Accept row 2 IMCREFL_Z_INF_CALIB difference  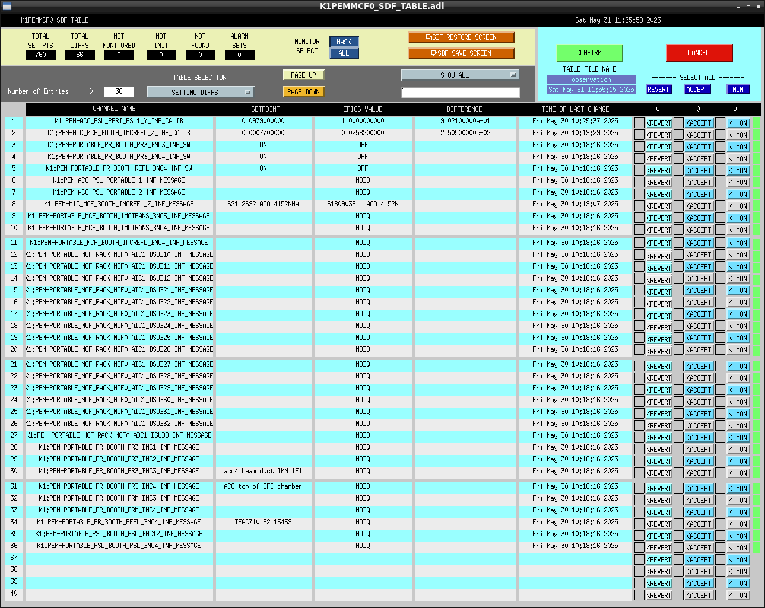coord(699,135)
